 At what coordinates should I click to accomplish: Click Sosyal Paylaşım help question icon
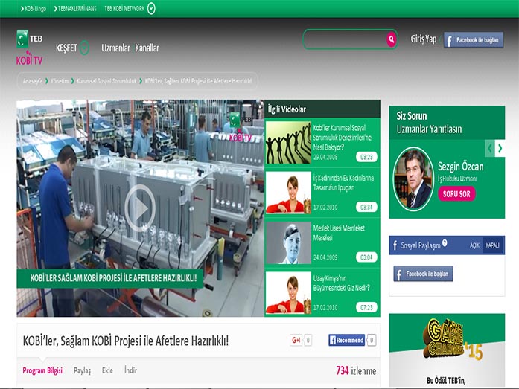(x=445, y=243)
